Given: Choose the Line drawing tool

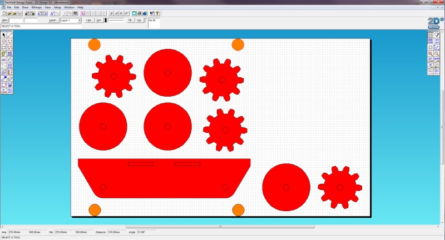Looking at the screenshot, I should (x=10, y=35).
